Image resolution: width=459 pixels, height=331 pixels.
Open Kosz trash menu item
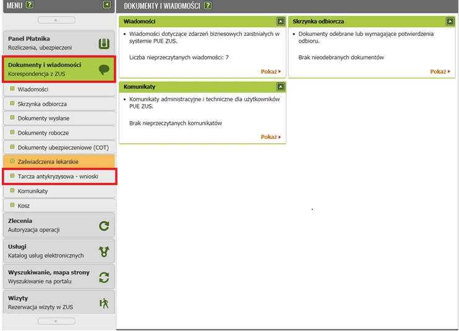click(x=59, y=206)
